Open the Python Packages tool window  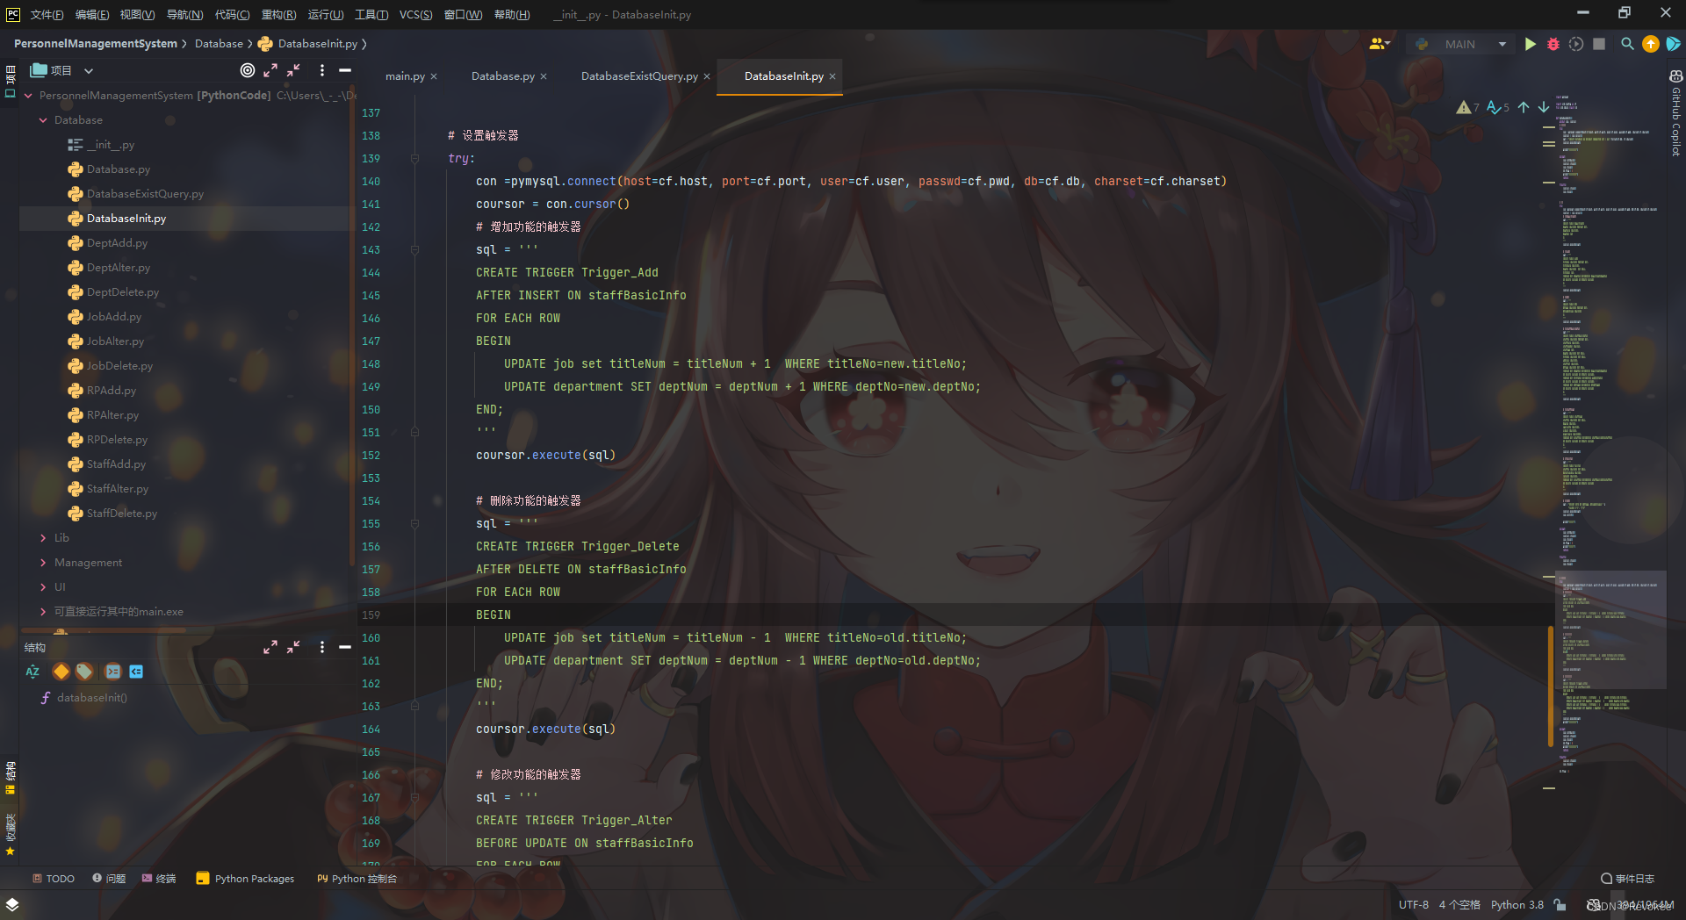click(245, 879)
